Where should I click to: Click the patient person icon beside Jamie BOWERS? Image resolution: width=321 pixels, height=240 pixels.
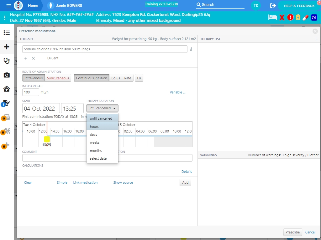point(50,6)
